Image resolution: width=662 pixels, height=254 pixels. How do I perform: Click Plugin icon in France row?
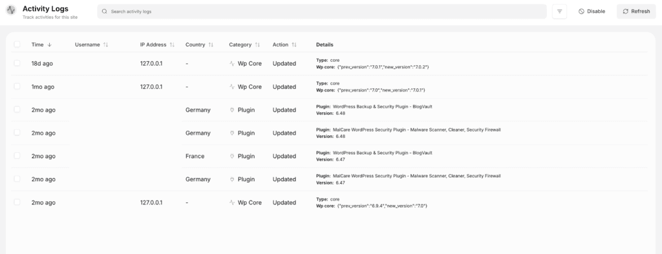(x=232, y=156)
